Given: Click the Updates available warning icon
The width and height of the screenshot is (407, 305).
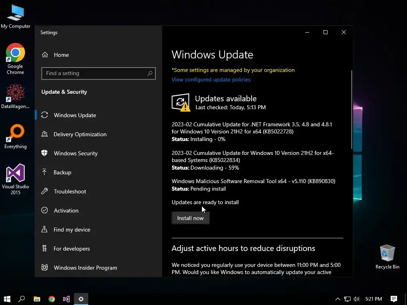Looking at the screenshot, I should point(181,102).
